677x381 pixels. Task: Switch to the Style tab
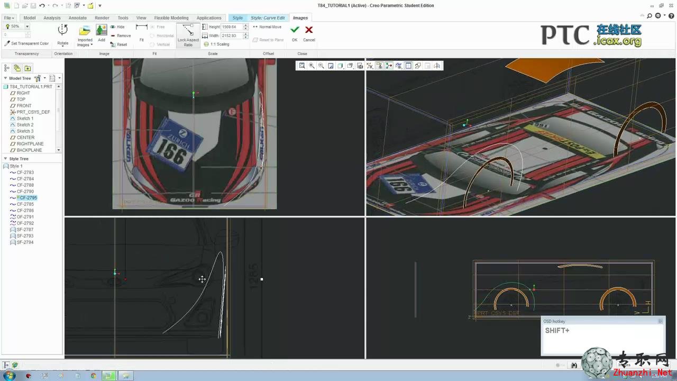point(237,18)
